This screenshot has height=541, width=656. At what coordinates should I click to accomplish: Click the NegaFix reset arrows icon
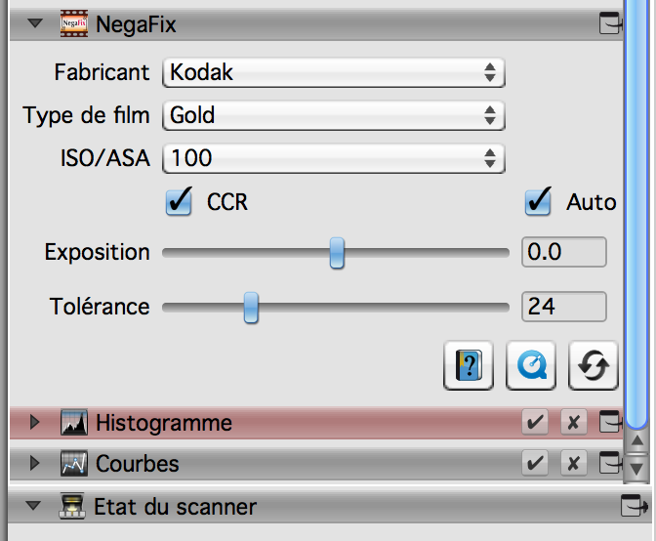[x=594, y=365]
